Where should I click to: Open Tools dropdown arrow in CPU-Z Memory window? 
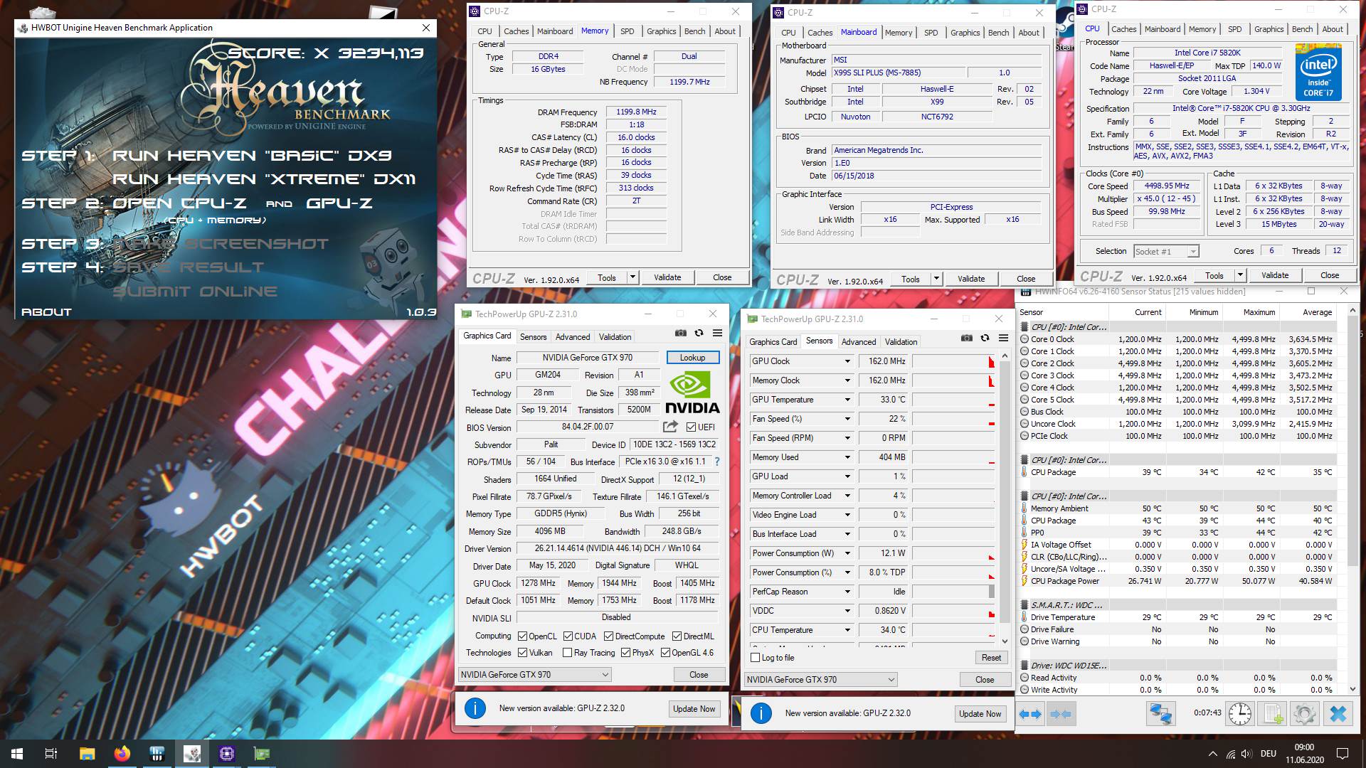632,277
